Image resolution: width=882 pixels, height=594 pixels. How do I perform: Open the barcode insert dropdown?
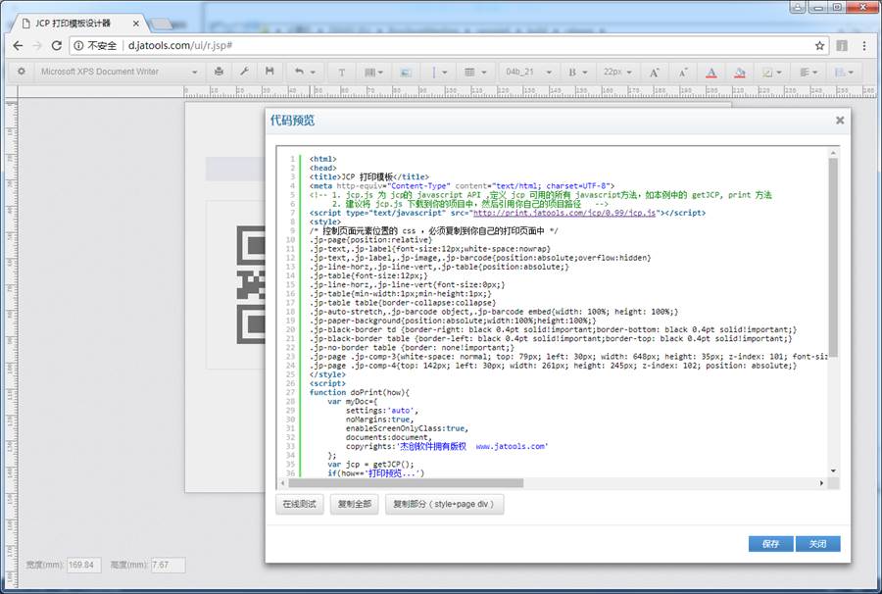tap(374, 72)
